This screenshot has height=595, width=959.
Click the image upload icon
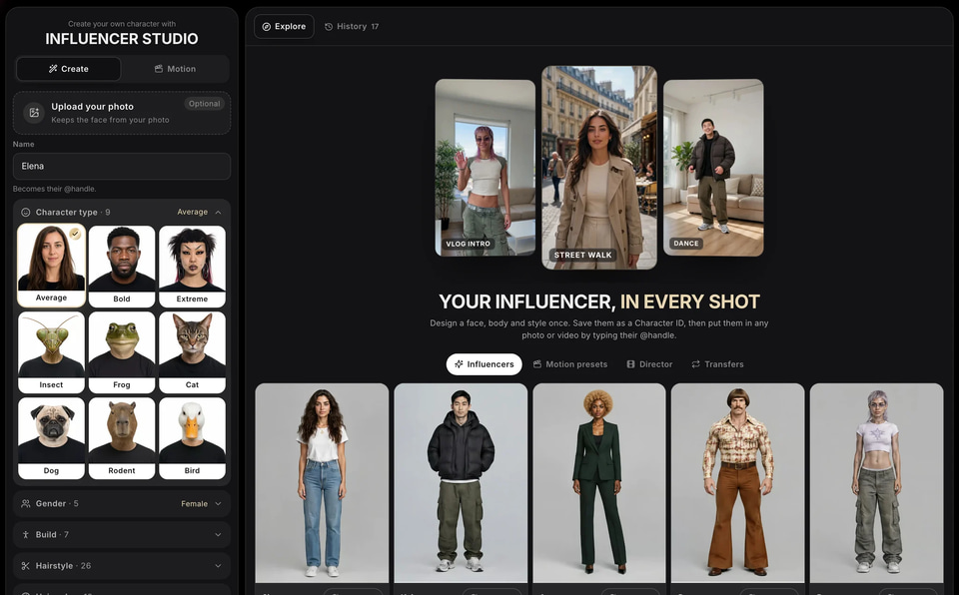34,113
